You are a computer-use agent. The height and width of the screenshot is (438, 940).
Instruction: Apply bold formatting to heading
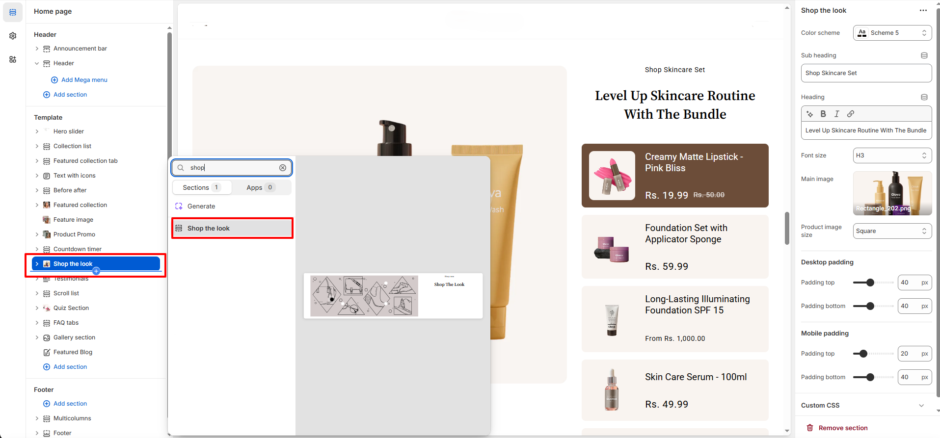click(823, 114)
